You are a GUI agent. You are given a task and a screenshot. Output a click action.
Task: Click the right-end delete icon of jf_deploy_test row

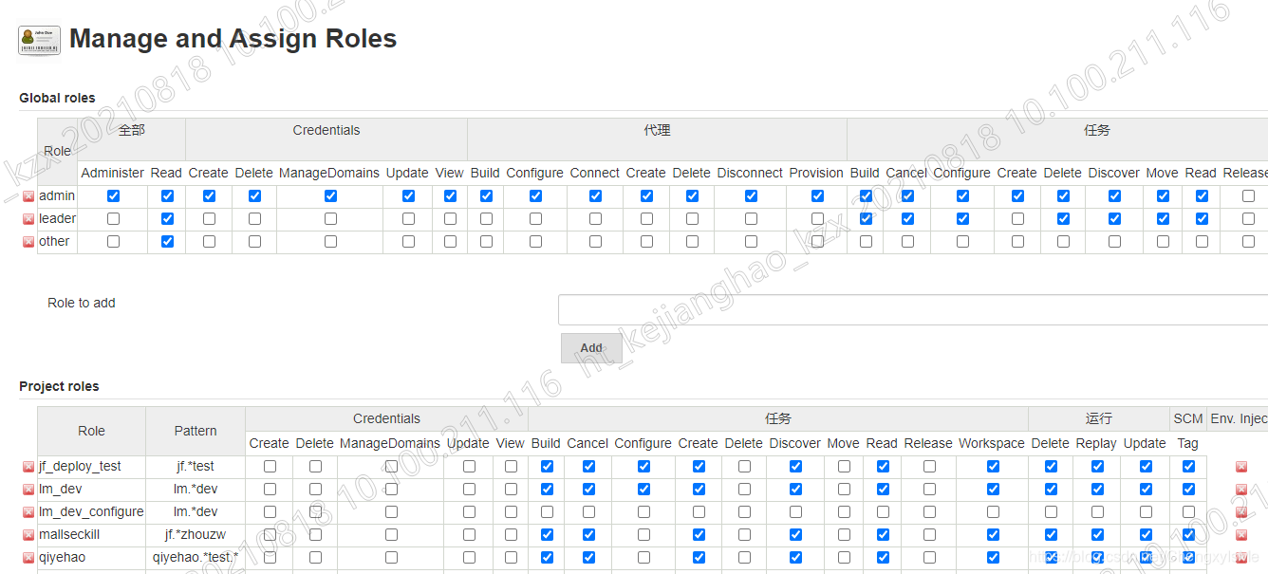1241,467
